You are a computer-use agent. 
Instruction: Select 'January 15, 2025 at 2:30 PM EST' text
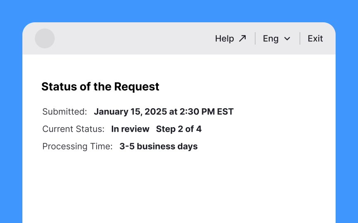(x=164, y=111)
